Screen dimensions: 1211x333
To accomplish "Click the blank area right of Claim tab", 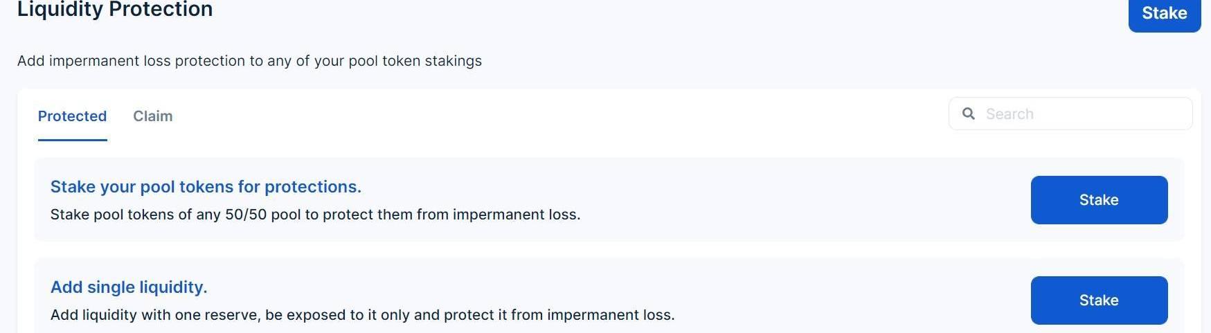I will point(554,116).
